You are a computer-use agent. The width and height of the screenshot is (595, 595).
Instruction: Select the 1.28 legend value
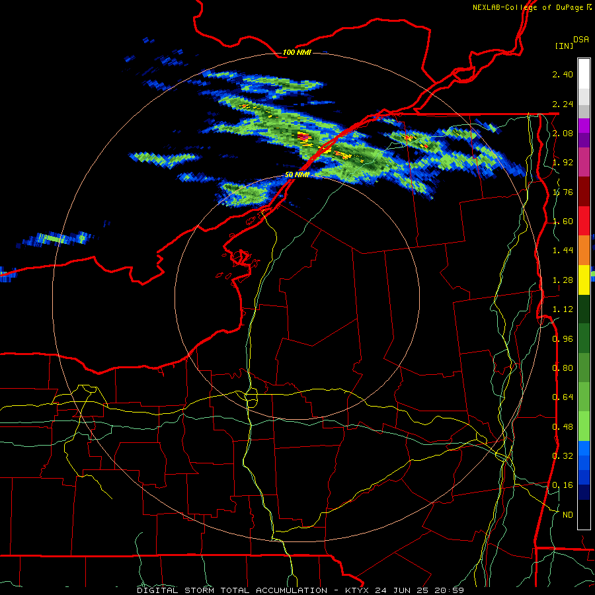(x=563, y=280)
